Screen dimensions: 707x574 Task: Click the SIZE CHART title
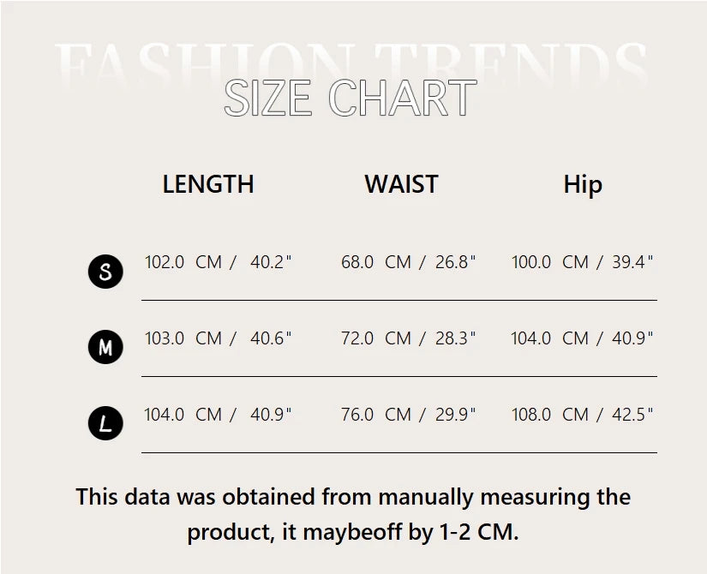point(350,99)
